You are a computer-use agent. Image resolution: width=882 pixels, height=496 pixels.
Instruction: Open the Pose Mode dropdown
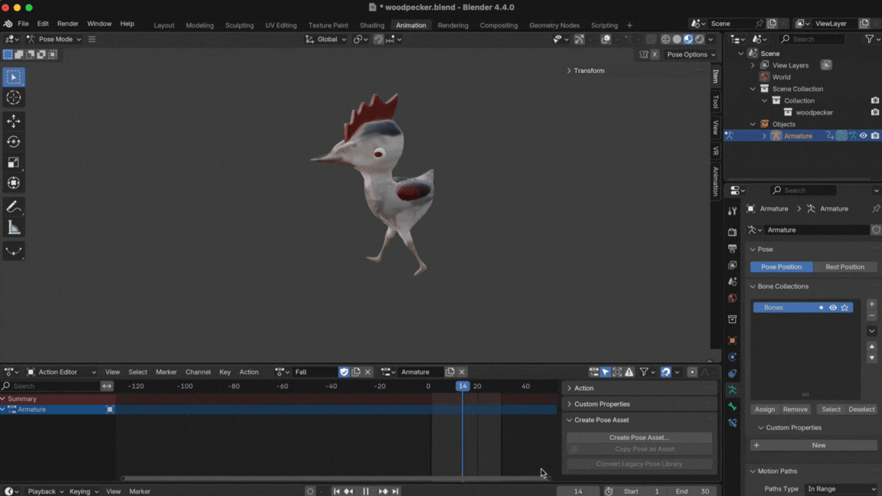point(54,39)
